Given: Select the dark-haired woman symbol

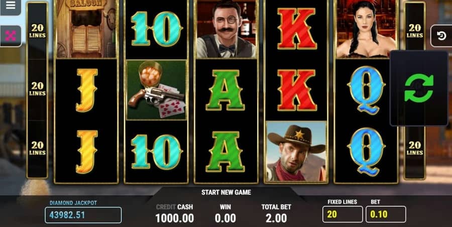Looking at the screenshot, I should [366, 29].
